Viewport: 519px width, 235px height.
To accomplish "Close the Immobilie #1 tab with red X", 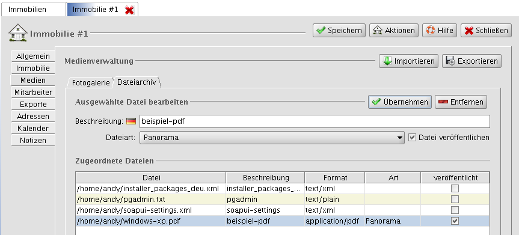I will (129, 10).
